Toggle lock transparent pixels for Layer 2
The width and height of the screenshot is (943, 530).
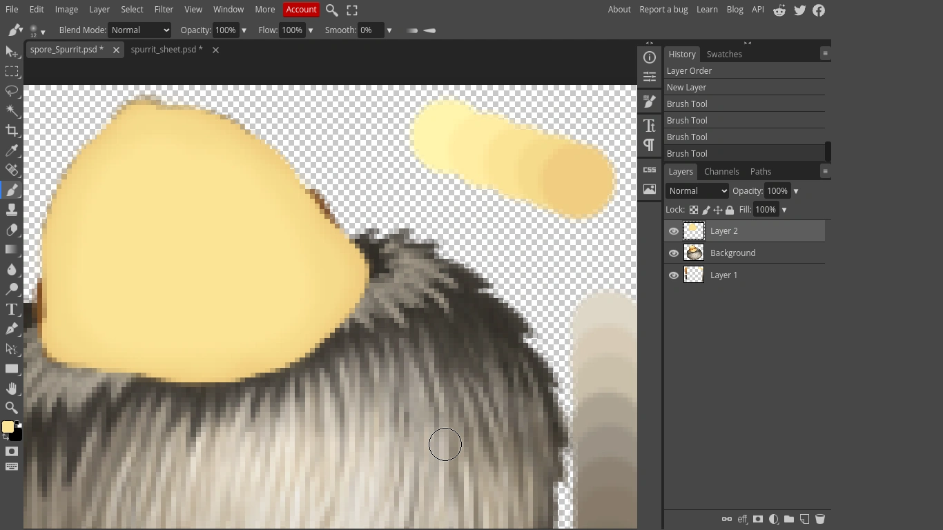click(694, 210)
